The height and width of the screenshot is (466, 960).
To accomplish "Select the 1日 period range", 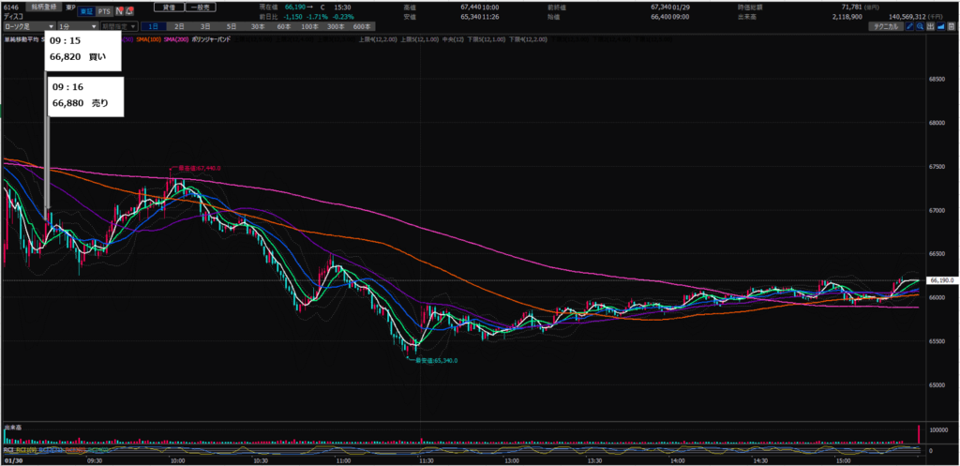I will coord(153,27).
